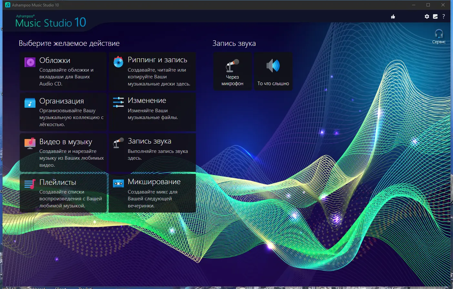Start the Риппинг и запись module
453x289 pixels.
pyautogui.click(x=152, y=71)
